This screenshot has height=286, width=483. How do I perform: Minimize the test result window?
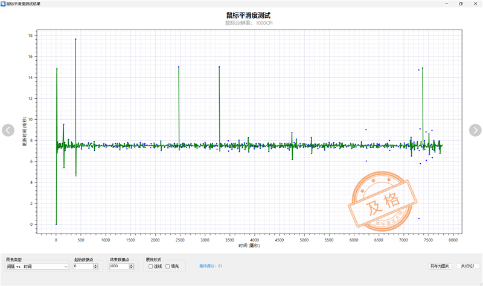pos(446,4)
